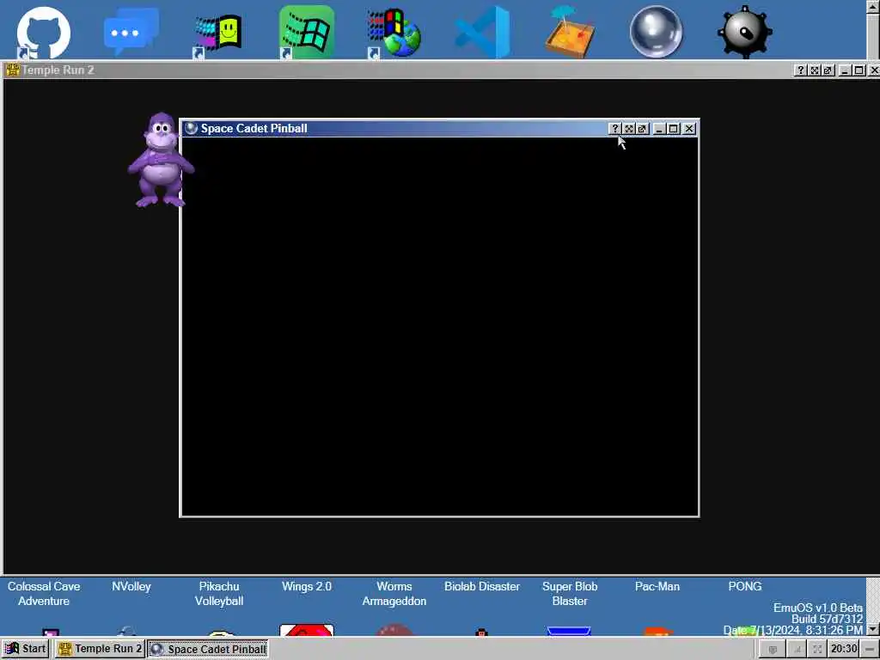Select the Space Cadet Pinball taskbar button
This screenshot has height=660, width=880.
(208, 650)
